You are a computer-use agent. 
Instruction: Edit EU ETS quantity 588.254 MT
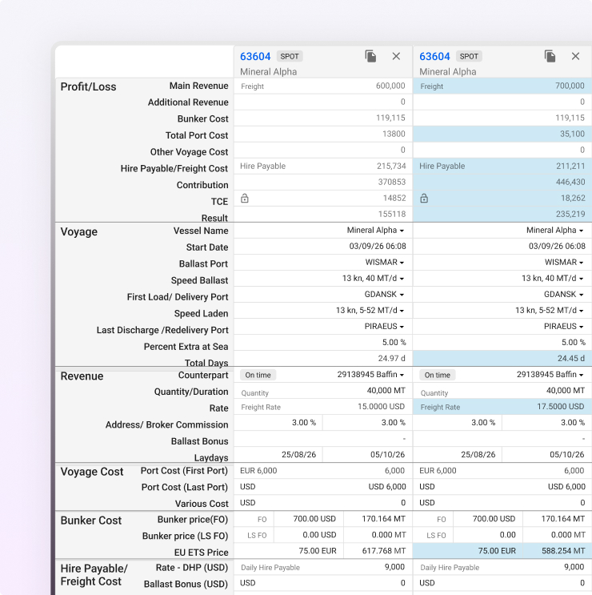coord(557,551)
